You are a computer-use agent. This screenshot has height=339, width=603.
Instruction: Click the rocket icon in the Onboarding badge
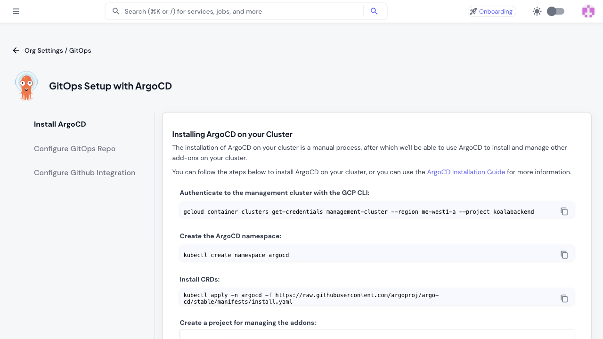[x=473, y=11]
